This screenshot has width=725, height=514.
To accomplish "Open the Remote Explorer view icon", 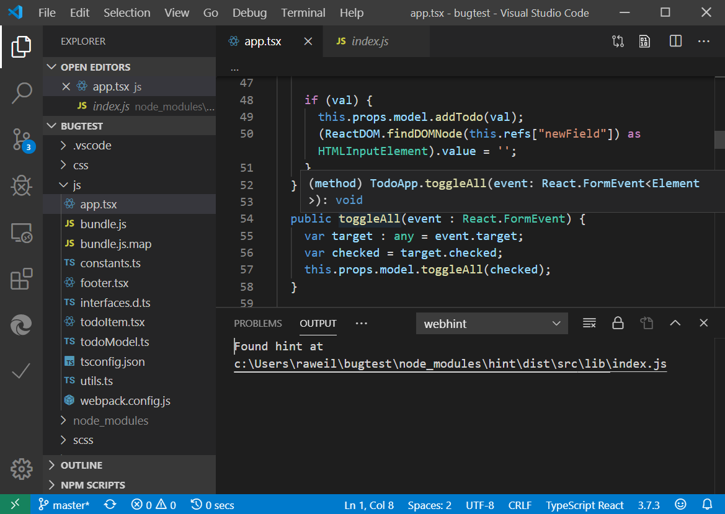I will pyautogui.click(x=21, y=233).
